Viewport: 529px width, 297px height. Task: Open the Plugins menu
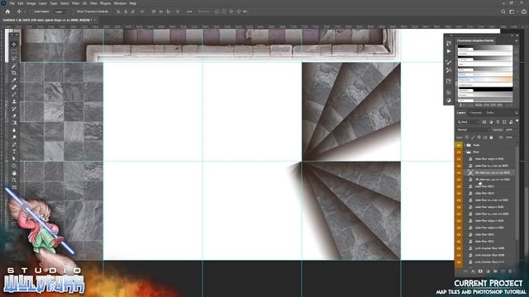pyautogui.click(x=105, y=3)
